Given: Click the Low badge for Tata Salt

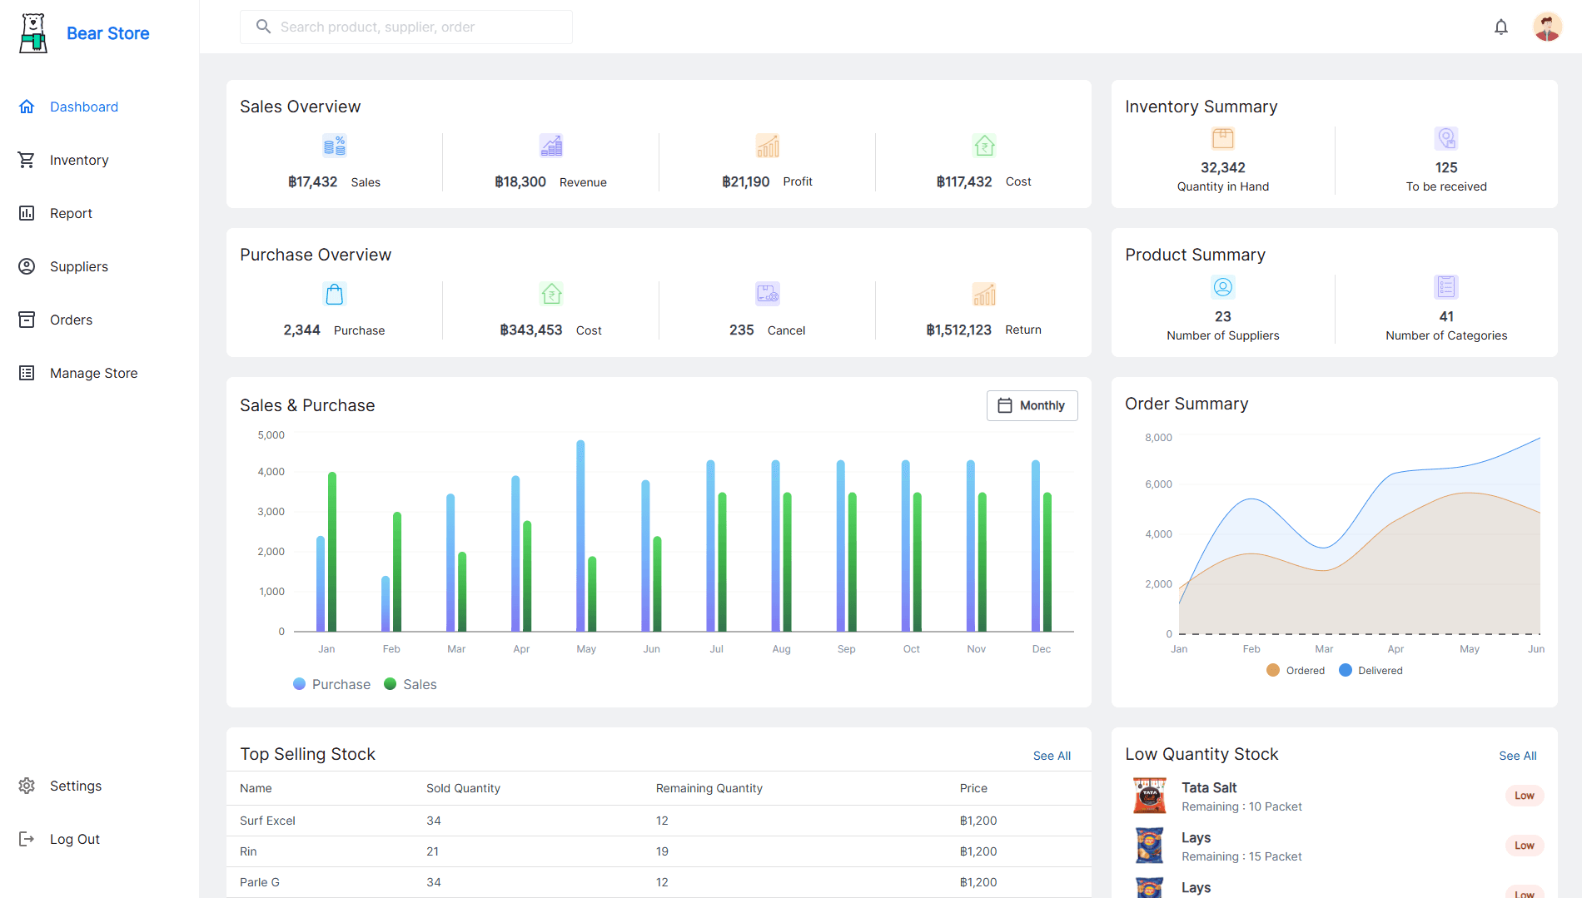Looking at the screenshot, I should (1525, 796).
